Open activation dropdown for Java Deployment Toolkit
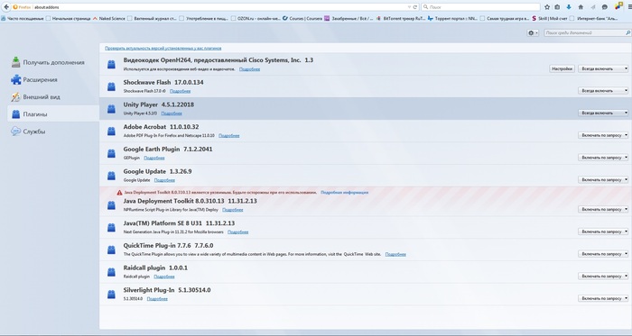 [603, 209]
